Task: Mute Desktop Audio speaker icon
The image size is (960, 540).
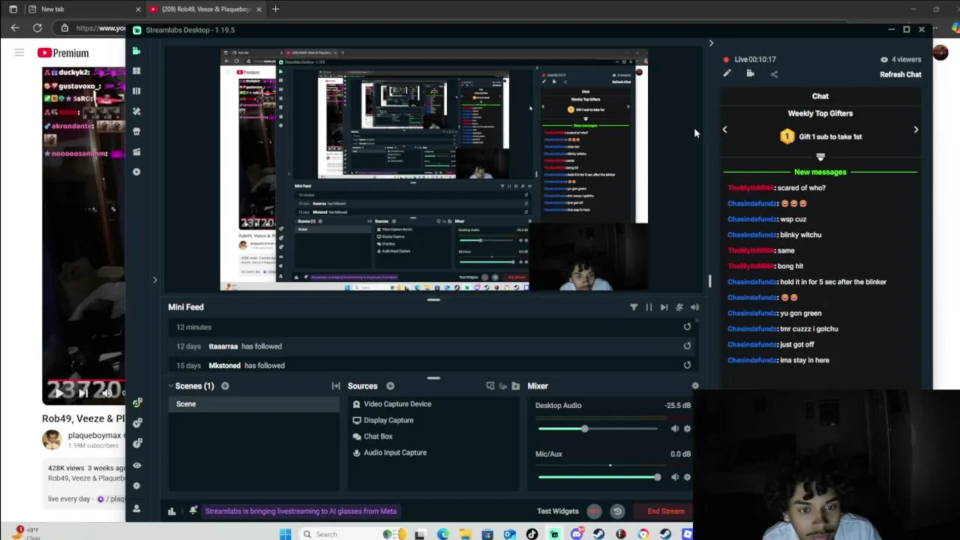Action: pyautogui.click(x=675, y=429)
